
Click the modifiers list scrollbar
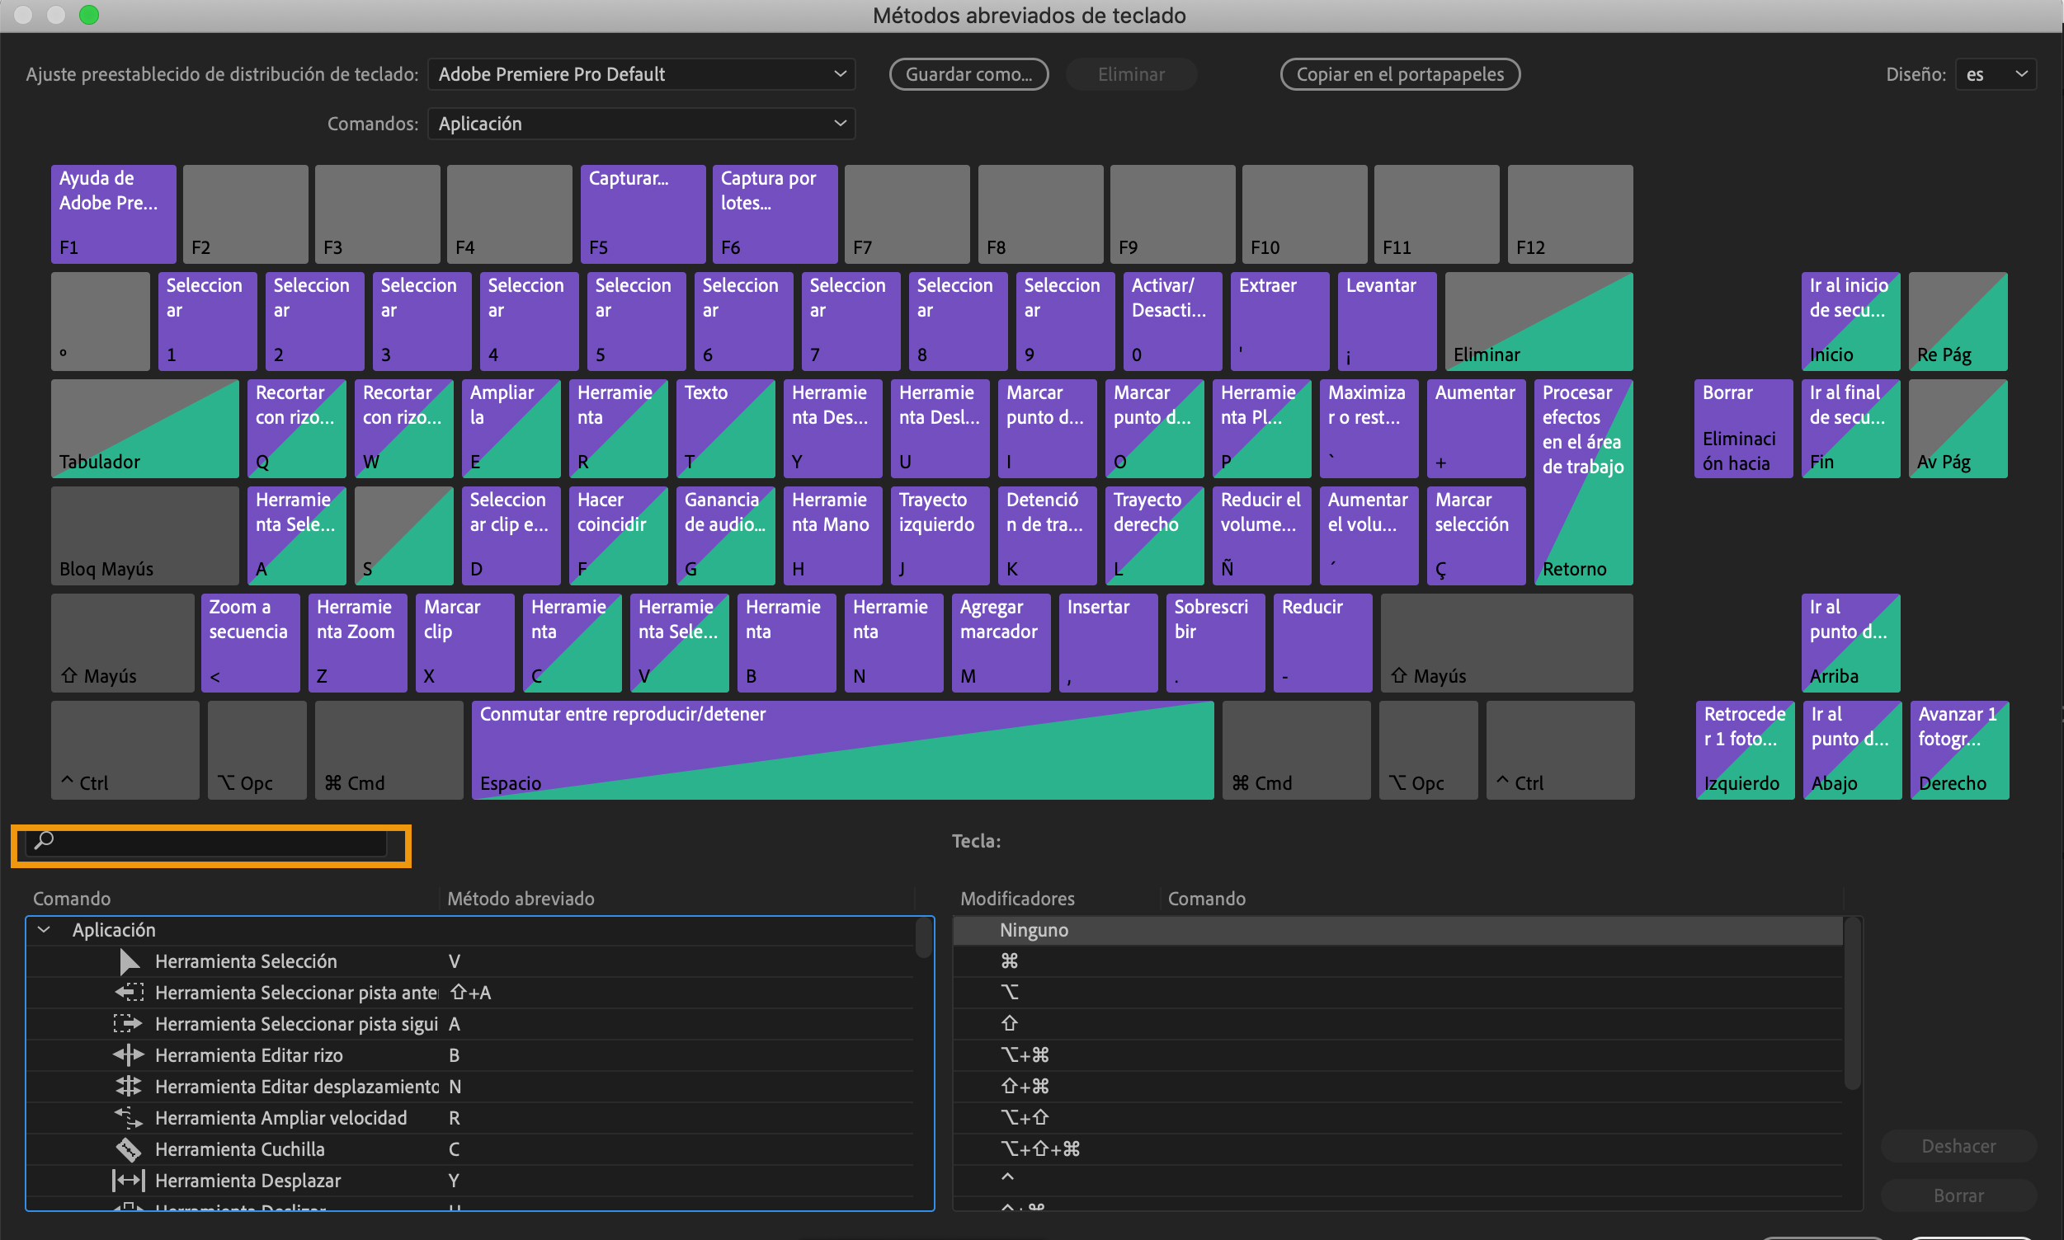(1853, 1003)
